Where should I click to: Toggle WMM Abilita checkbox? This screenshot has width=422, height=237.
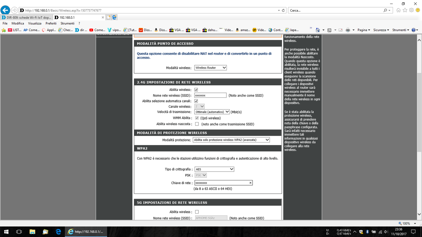pyautogui.click(x=197, y=118)
